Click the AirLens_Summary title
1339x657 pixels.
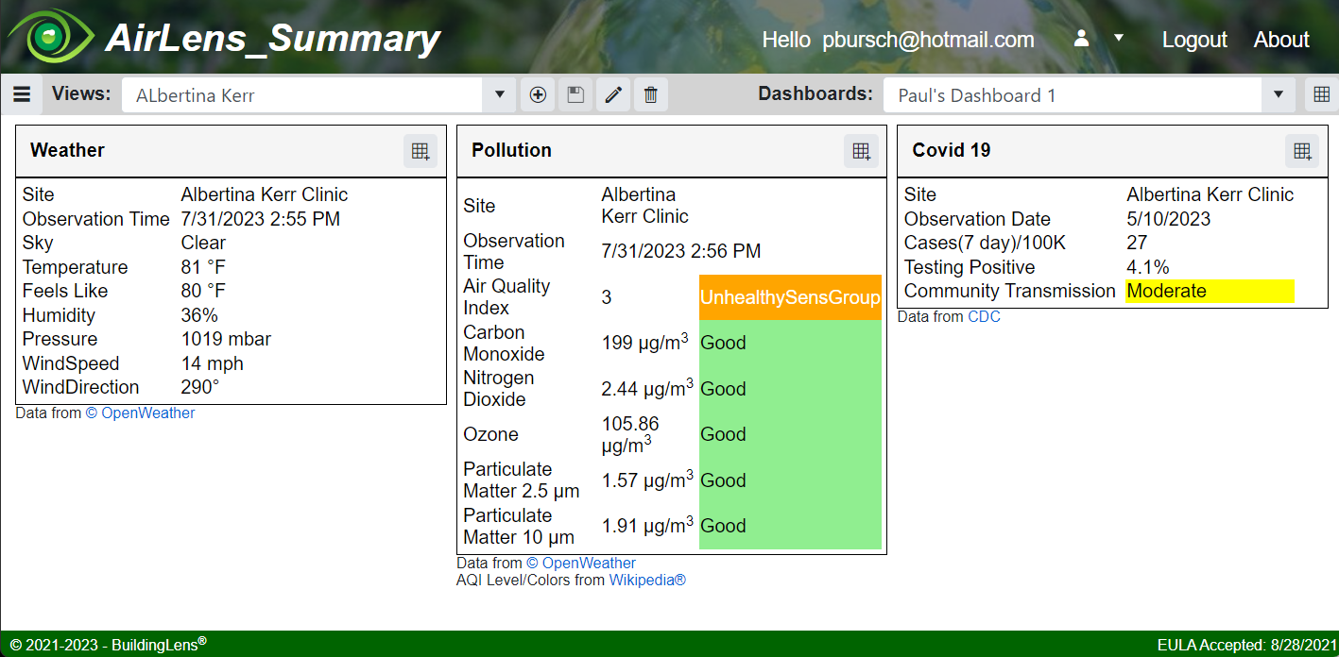pyautogui.click(x=273, y=38)
